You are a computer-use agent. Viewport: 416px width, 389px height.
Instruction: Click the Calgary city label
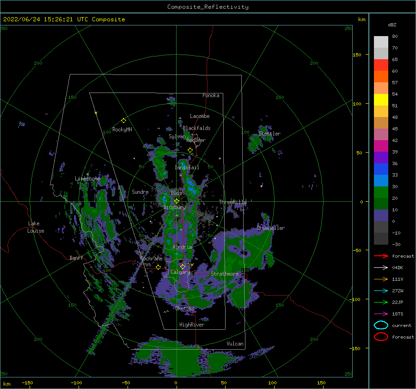180,272
